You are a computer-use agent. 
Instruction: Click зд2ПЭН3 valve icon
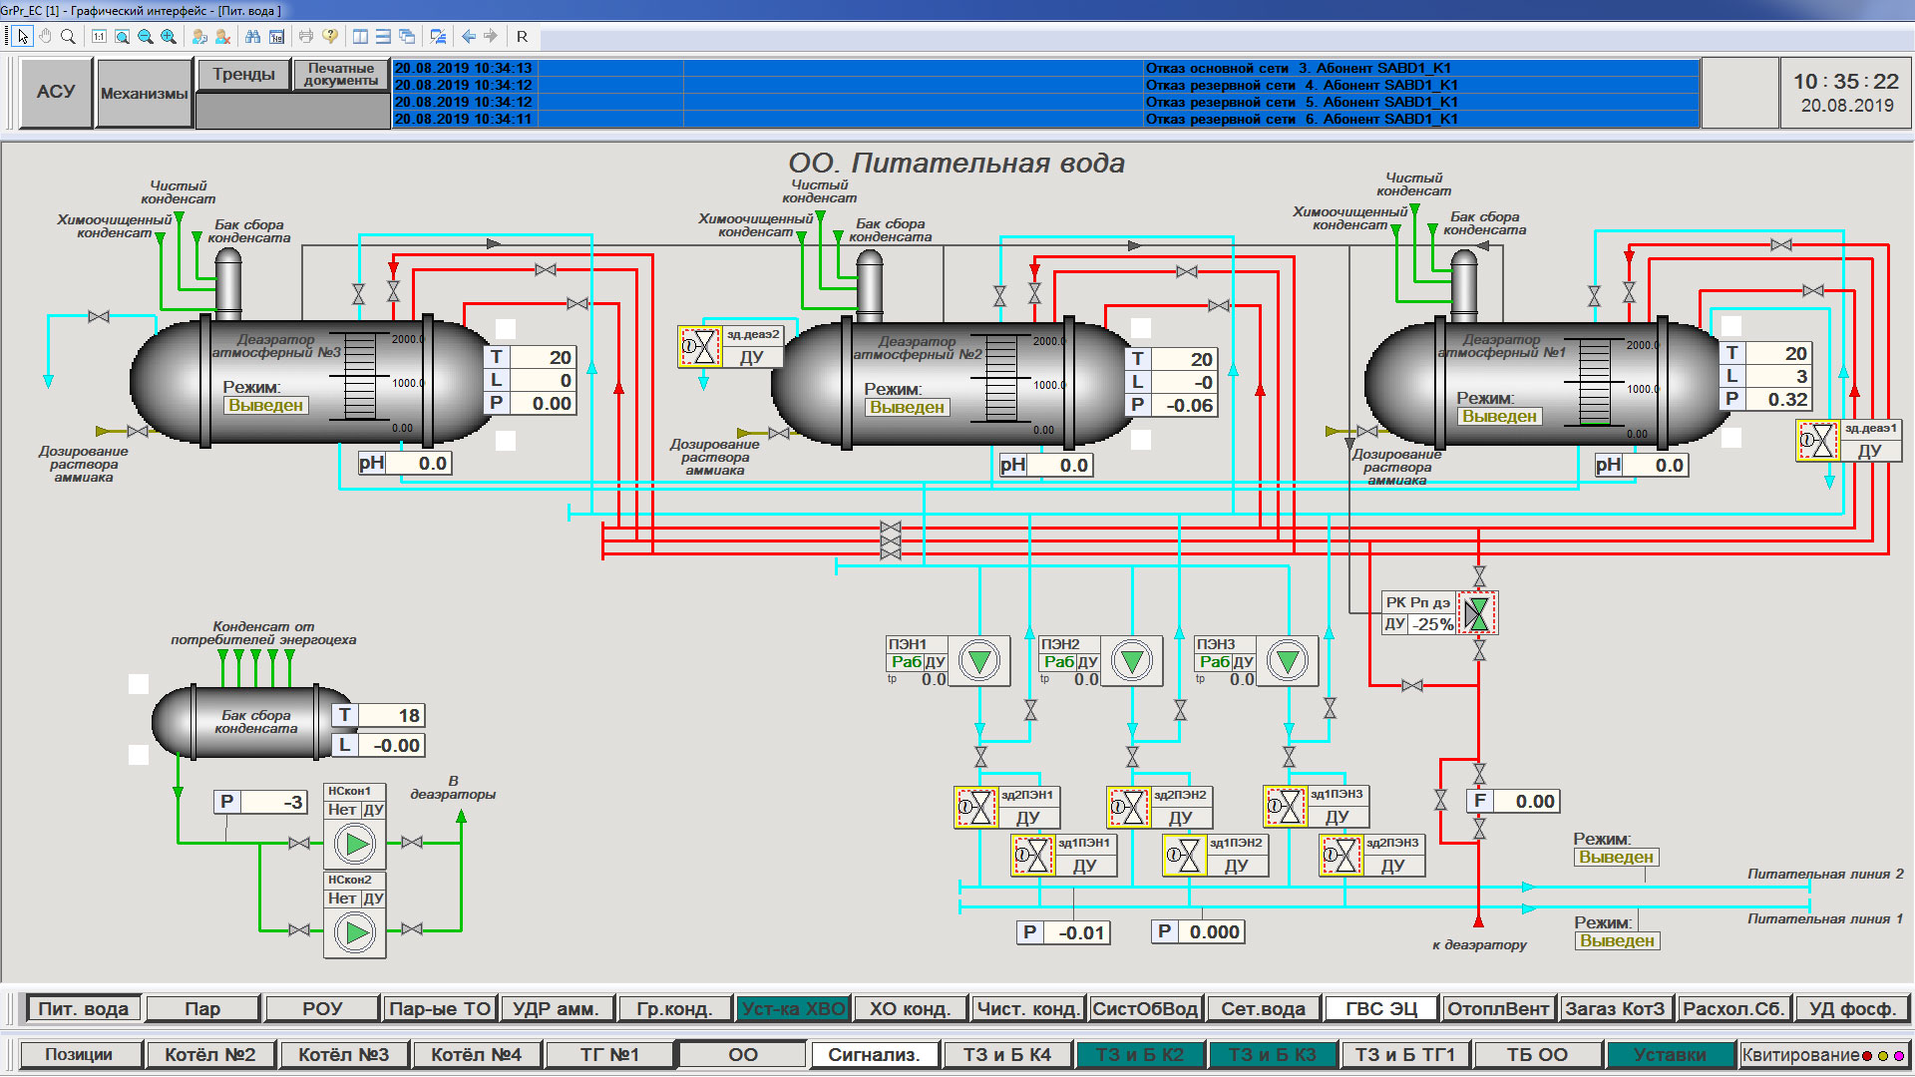click(x=1340, y=856)
